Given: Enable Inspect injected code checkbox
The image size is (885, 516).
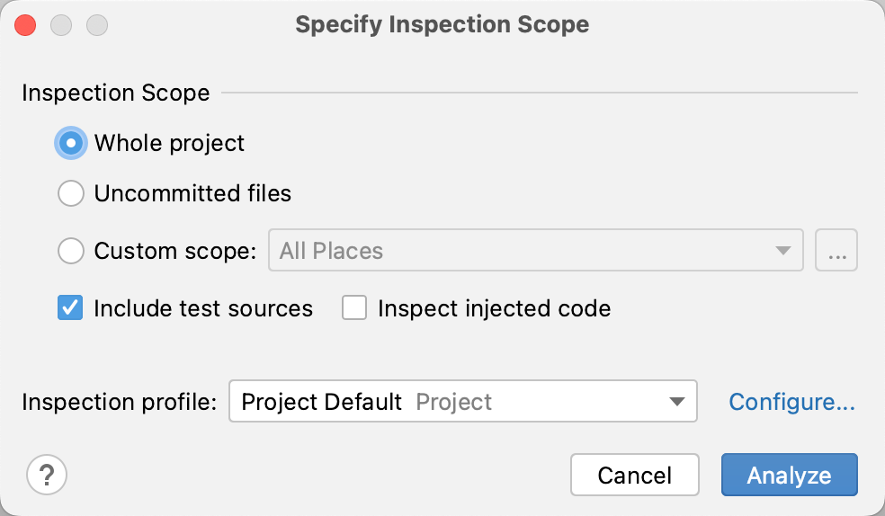Looking at the screenshot, I should click(354, 308).
